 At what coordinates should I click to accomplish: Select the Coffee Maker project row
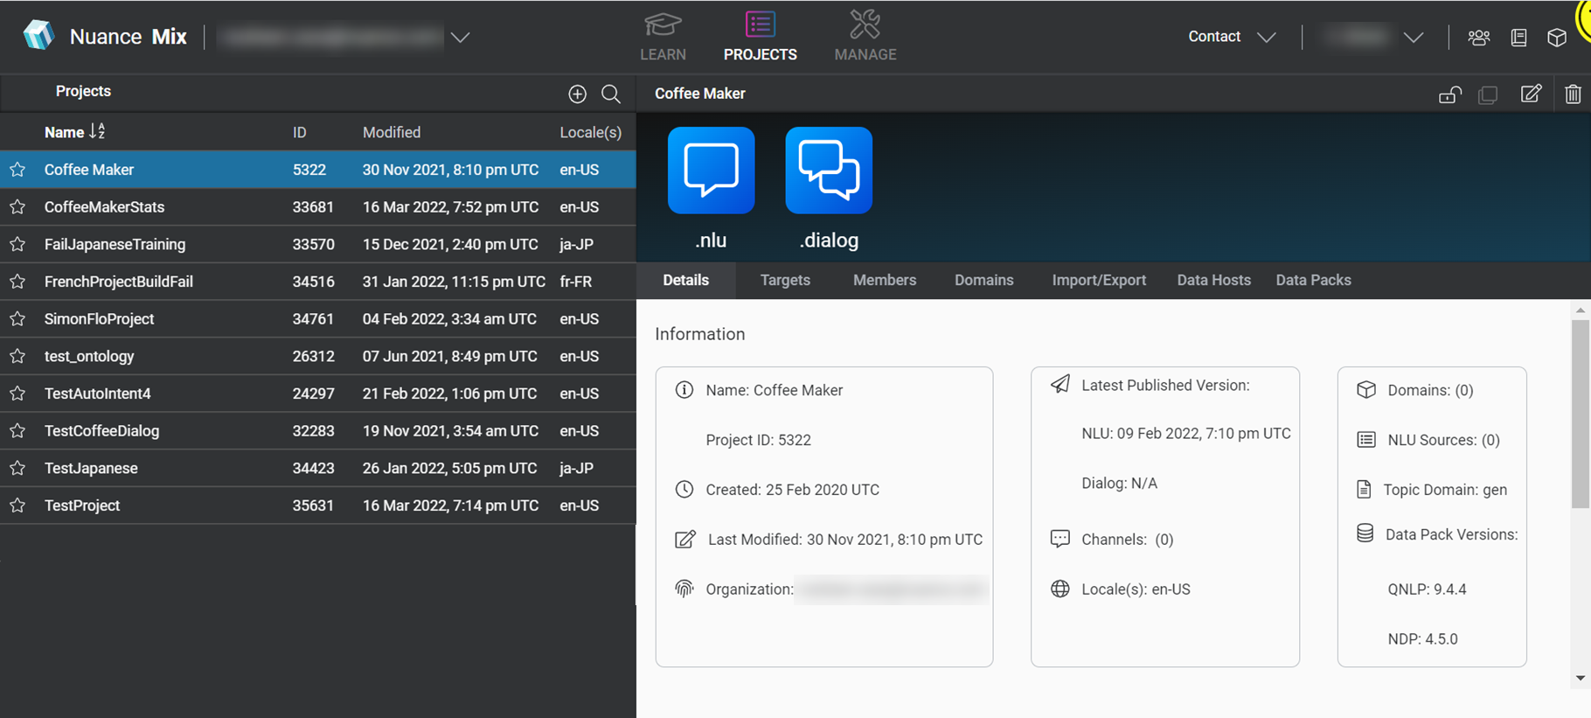[318, 170]
